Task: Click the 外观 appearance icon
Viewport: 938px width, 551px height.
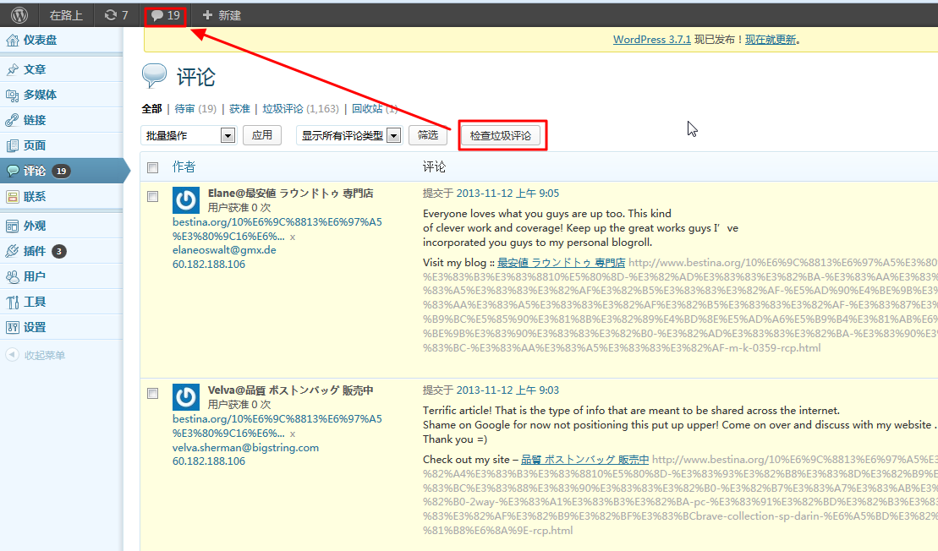Action: tap(12, 226)
